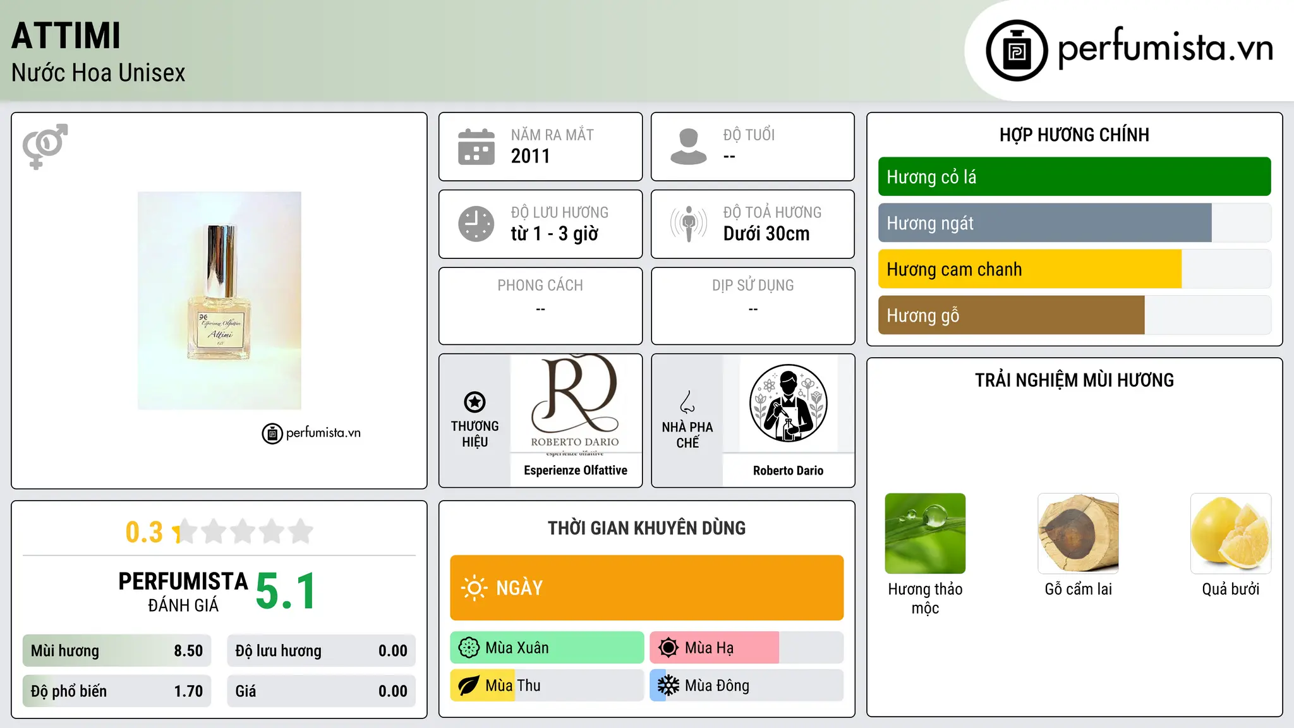Click the Dịp Sử Dụng card
The image size is (1294, 728).
coord(753,306)
